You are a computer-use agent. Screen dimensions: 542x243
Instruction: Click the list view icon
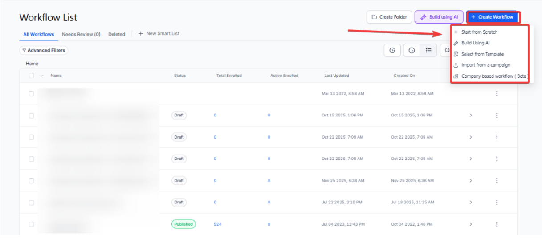(x=428, y=51)
